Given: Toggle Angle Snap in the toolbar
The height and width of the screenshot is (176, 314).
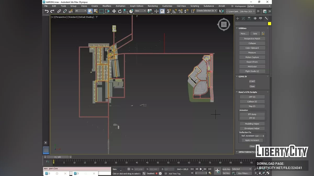Looking at the screenshot, I should tap(175, 11).
